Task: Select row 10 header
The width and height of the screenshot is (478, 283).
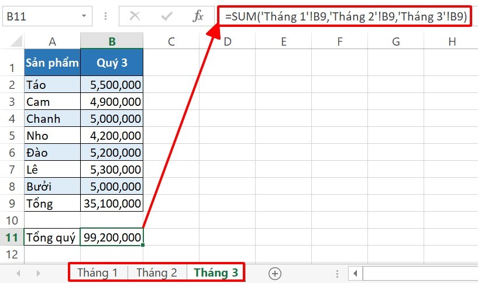Action: coord(12,220)
